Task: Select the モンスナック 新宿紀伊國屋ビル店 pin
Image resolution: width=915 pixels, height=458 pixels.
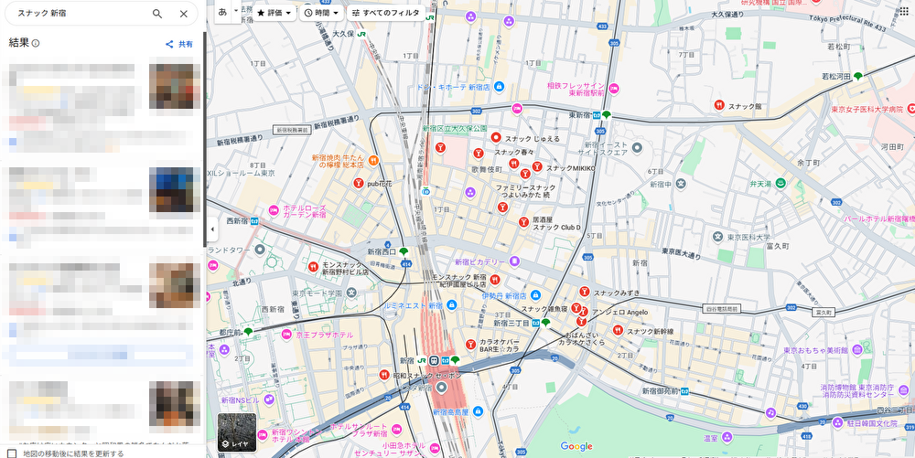Action: tap(495, 279)
